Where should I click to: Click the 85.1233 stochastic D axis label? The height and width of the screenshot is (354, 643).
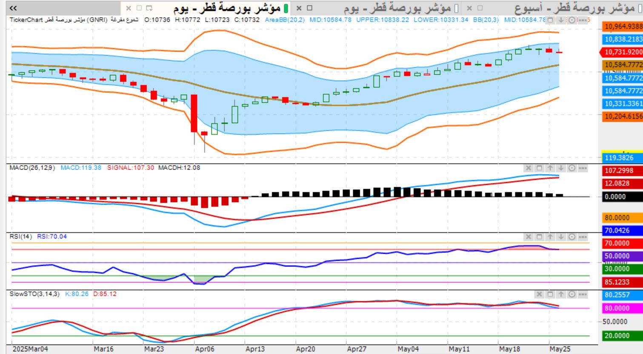point(623,282)
